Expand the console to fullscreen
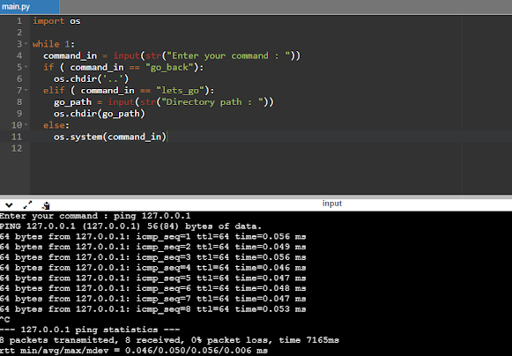 tap(27, 205)
